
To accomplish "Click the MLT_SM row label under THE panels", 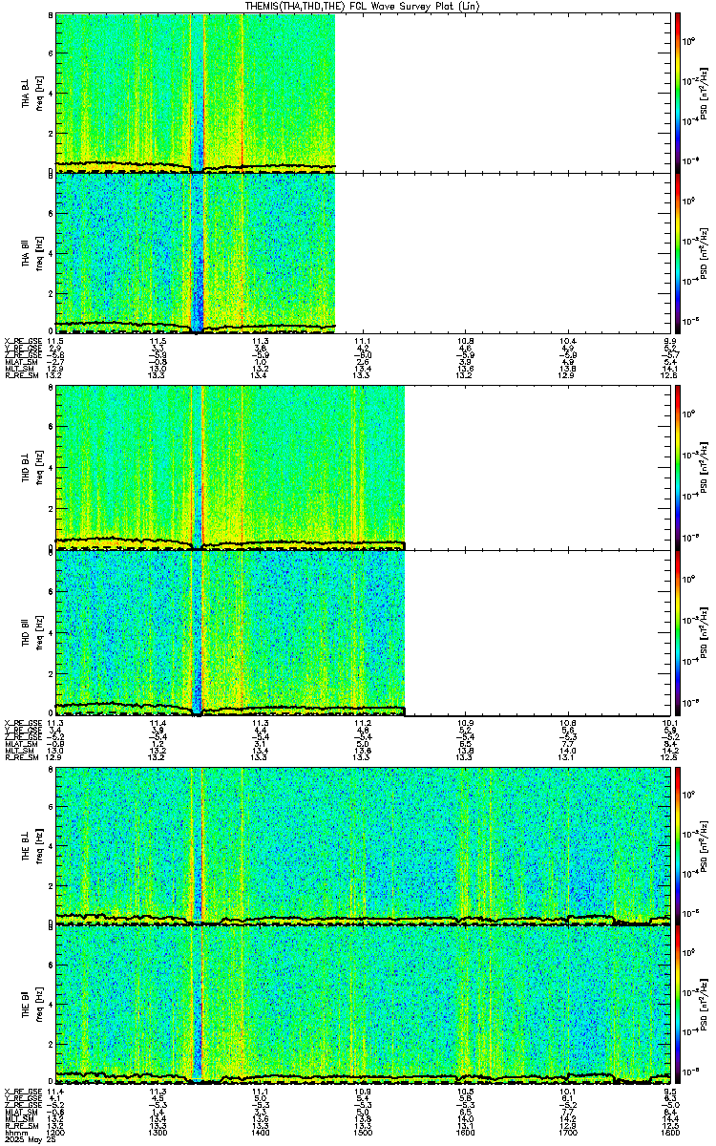I will (18, 1119).
